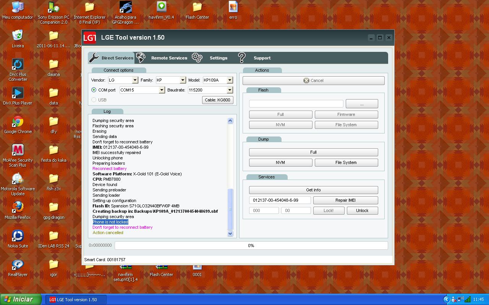This screenshot has height=305, width=489.
Task: Switch to Remote Services tab
Action: (x=162, y=58)
